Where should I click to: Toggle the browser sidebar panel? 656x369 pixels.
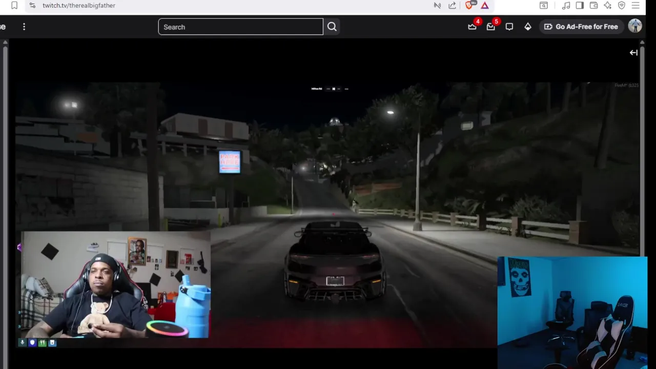point(580,5)
